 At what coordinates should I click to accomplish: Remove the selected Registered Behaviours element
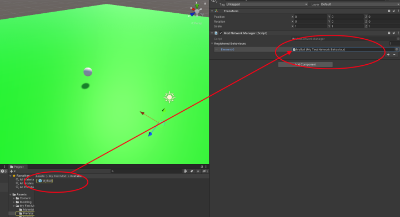(x=394, y=55)
